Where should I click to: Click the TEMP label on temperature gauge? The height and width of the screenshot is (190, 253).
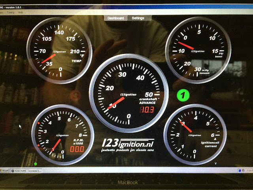[x=77, y=61]
